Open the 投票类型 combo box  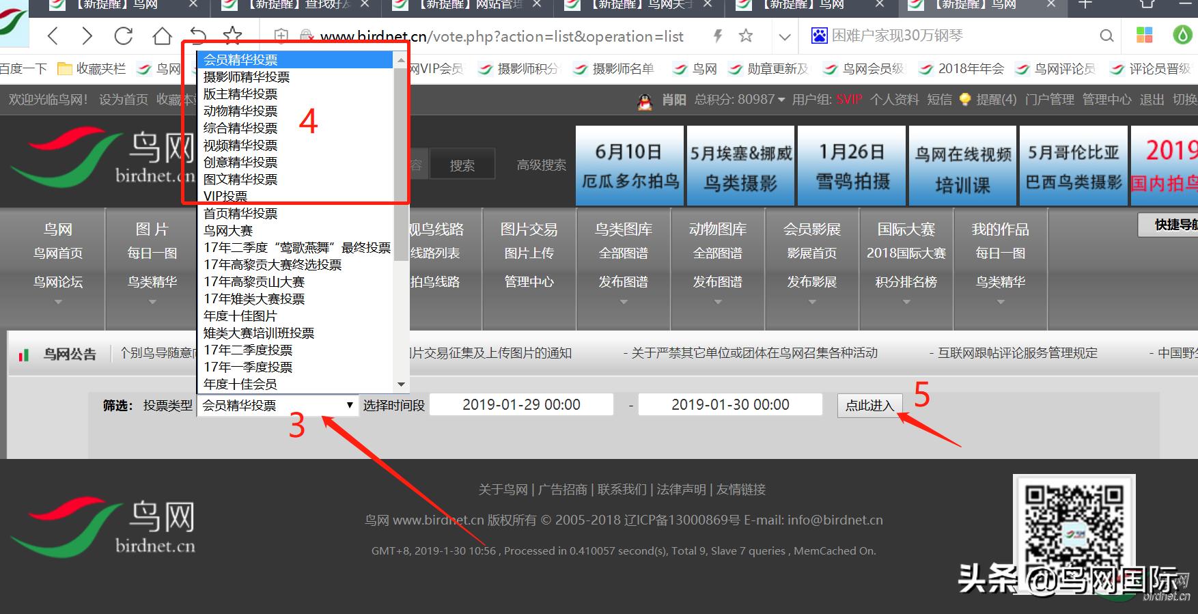pos(277,406)
